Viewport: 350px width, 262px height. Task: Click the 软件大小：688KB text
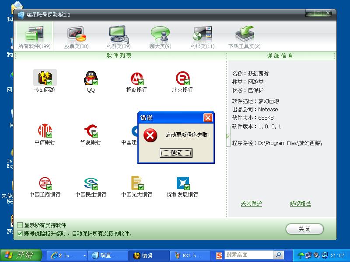point(253,118)
